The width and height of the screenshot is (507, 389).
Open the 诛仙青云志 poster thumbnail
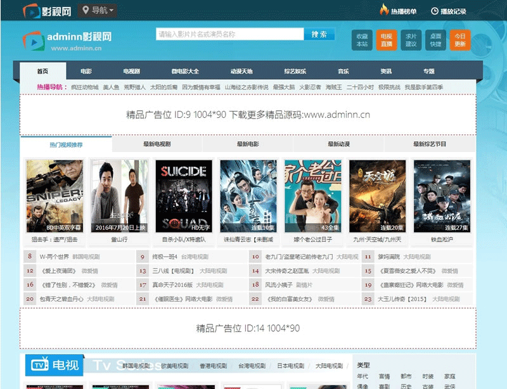click(248, 196)
